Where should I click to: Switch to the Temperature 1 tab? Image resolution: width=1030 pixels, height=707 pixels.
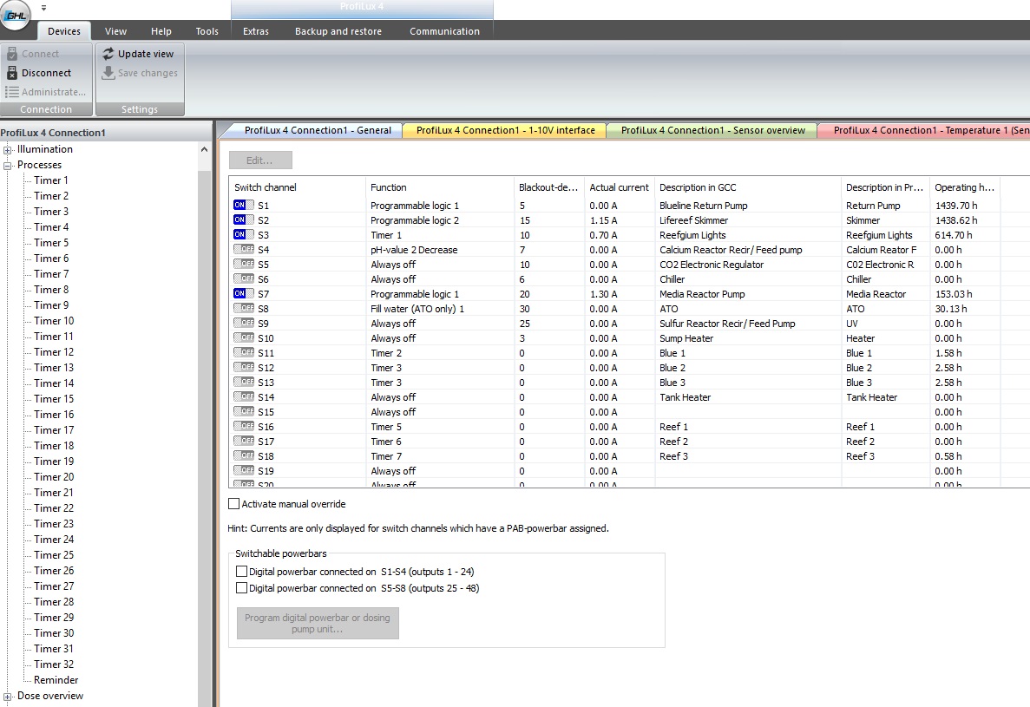(x=926, y=130)
